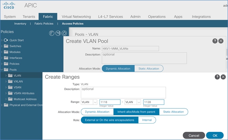Screen dimensions: 228x140
Task: Click the VXLAN folder icon
Action: pos(10,81)
